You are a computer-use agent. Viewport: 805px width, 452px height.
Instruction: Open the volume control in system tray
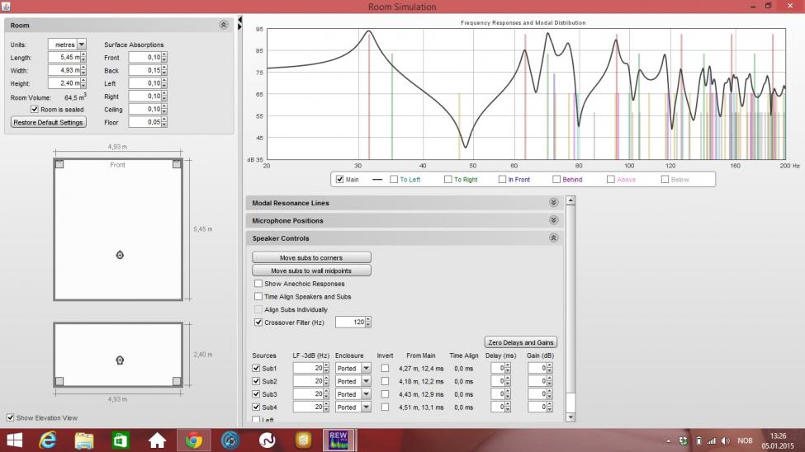tap(726, 440)
